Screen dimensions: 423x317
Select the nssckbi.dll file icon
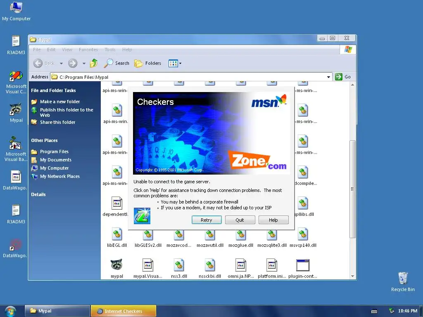click(210, 265)
